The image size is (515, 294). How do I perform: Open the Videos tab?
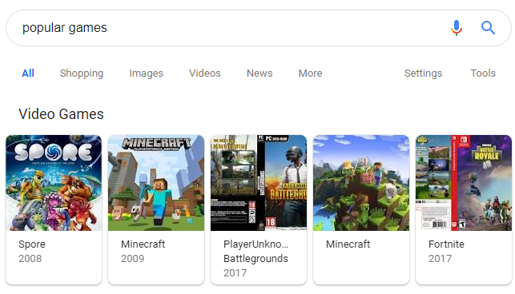(x=204, y=73)
